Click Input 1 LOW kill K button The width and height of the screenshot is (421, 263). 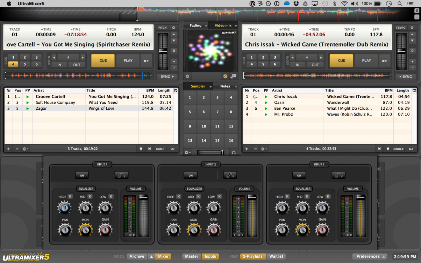click(x=111, y=197)
